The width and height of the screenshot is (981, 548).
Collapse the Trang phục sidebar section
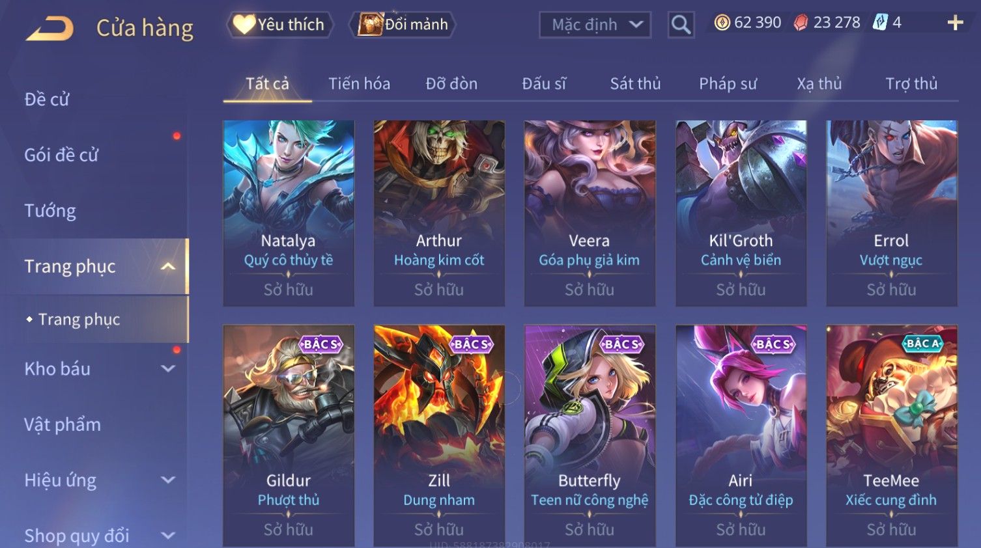[x=168, y=266]
